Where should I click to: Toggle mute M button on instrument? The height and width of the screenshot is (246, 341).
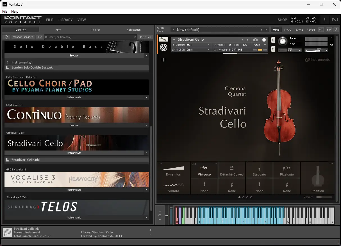click(x=273, y=49)
